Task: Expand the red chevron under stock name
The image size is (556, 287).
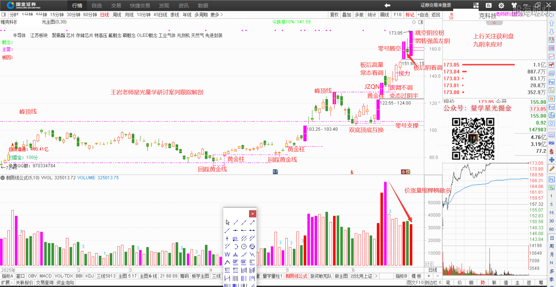Action: 494,23
